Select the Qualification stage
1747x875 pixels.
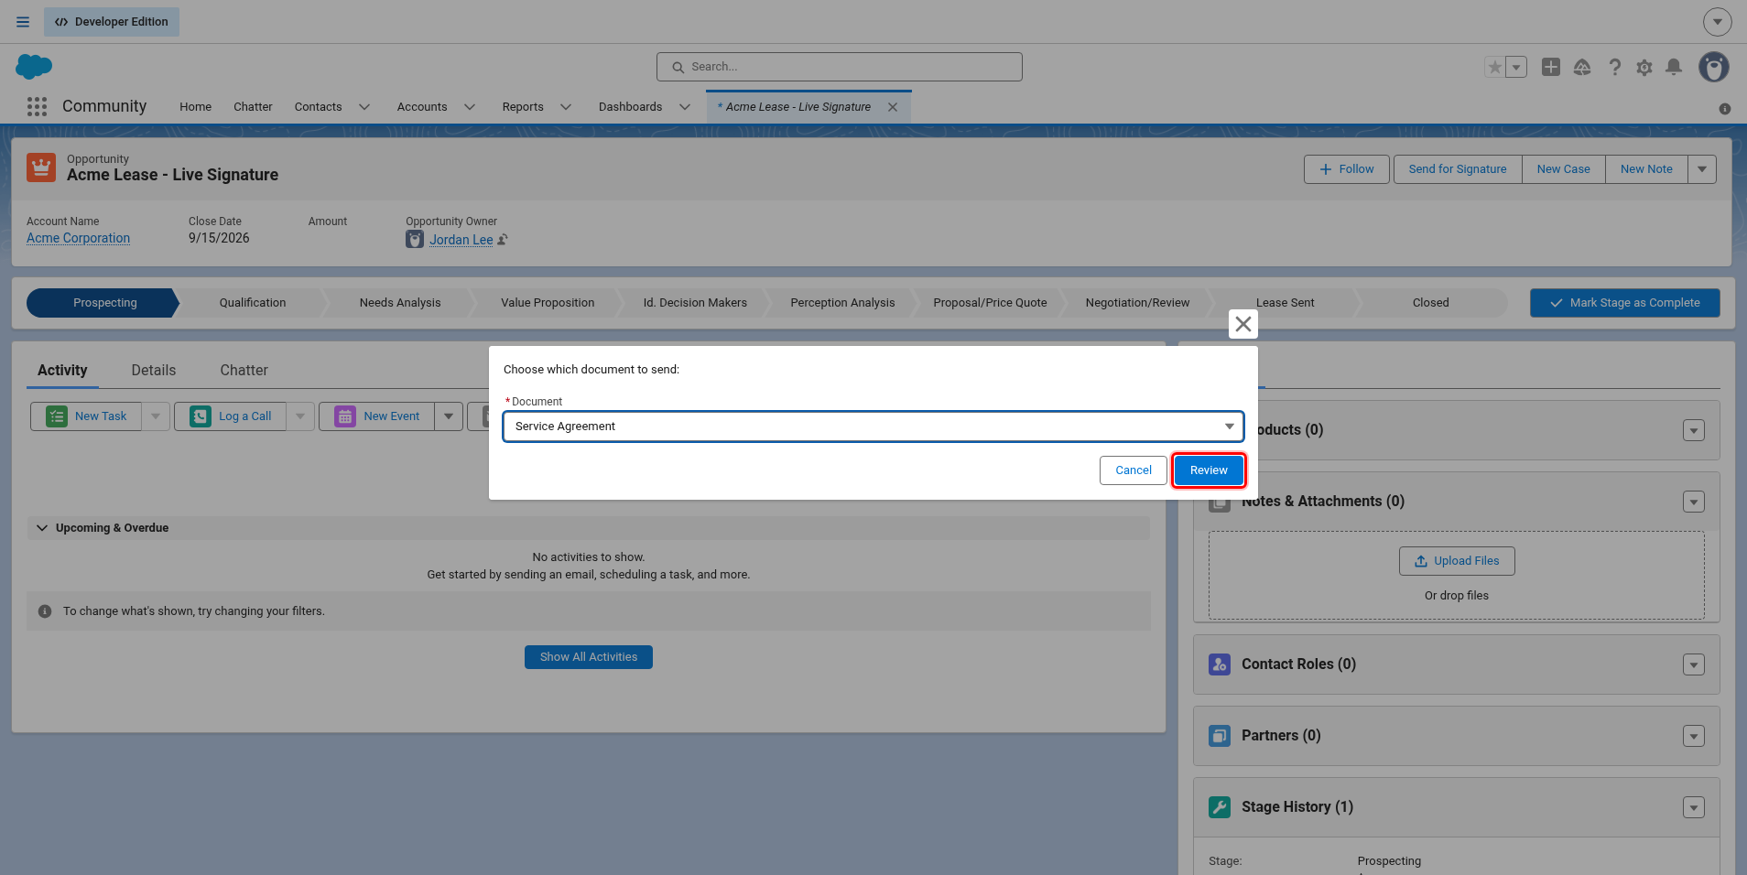pyautogui.click(x=253, y=303)
